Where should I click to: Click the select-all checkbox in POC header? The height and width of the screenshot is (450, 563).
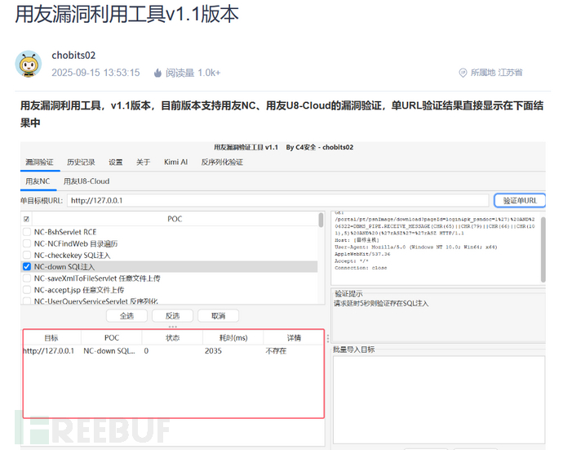click(x=26, y=219)
